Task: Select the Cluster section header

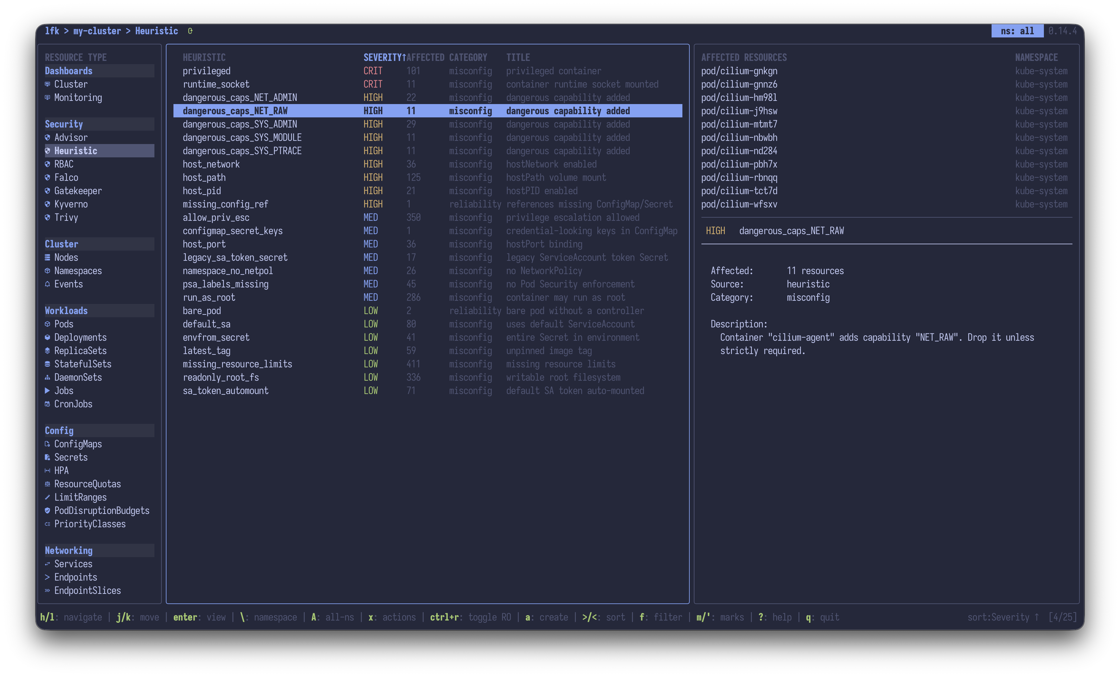Action: coord(99,244)
